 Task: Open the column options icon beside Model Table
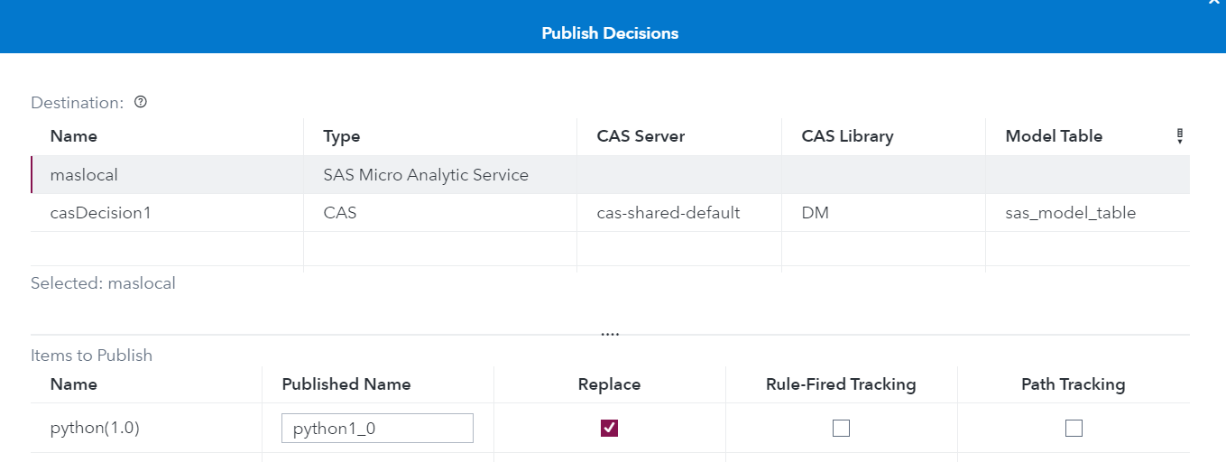tap(1179, 136)
